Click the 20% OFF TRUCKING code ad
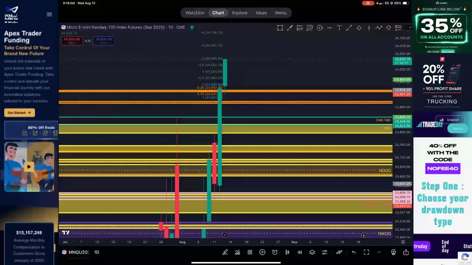Viewport: 472px width, 265px height. (x=442, y=82)
